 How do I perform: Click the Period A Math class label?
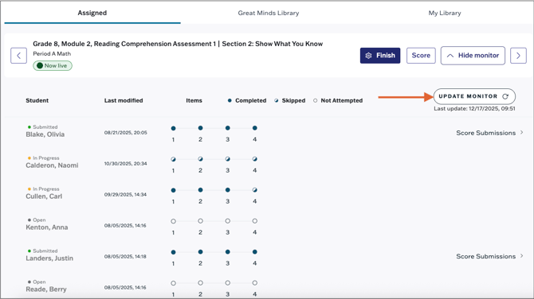(52, 54)
